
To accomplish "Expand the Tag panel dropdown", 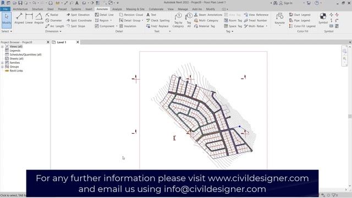I will (229, 31).
